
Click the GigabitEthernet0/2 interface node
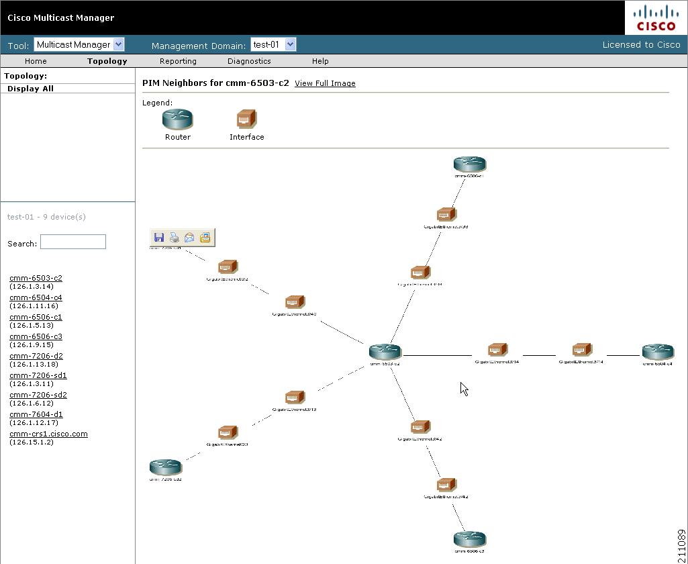pos(228,267)
